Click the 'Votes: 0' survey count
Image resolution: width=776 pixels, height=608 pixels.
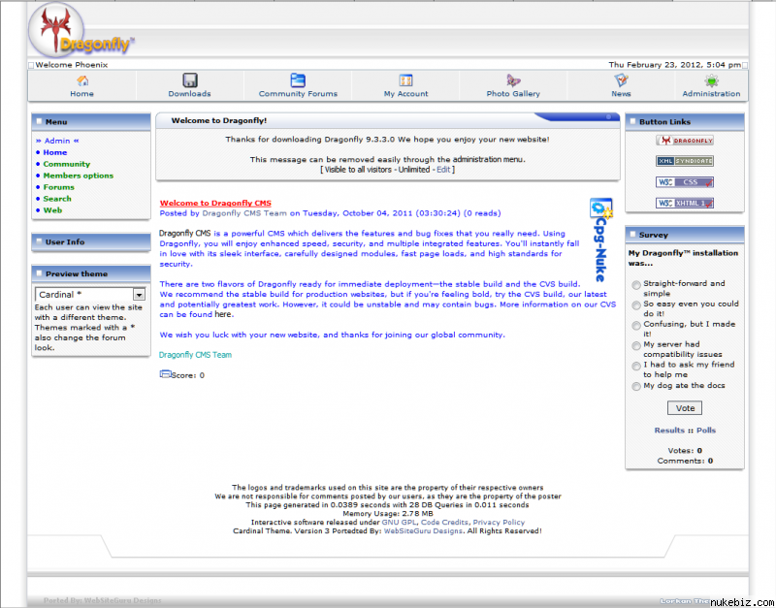click(685, 451)
